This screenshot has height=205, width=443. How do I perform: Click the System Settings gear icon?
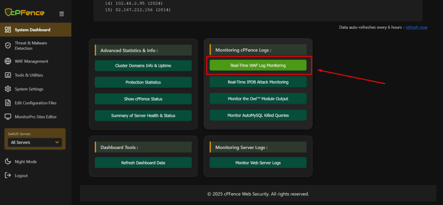pos(7,89)
